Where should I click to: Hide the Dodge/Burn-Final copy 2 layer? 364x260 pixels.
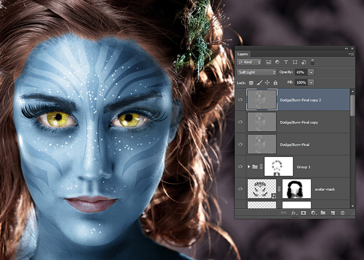(240, 99)
